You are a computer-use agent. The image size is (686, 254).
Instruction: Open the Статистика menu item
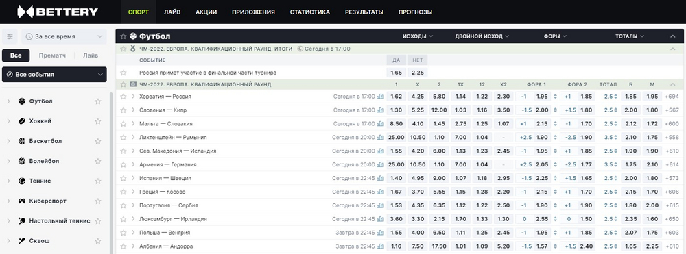point(310,12)
